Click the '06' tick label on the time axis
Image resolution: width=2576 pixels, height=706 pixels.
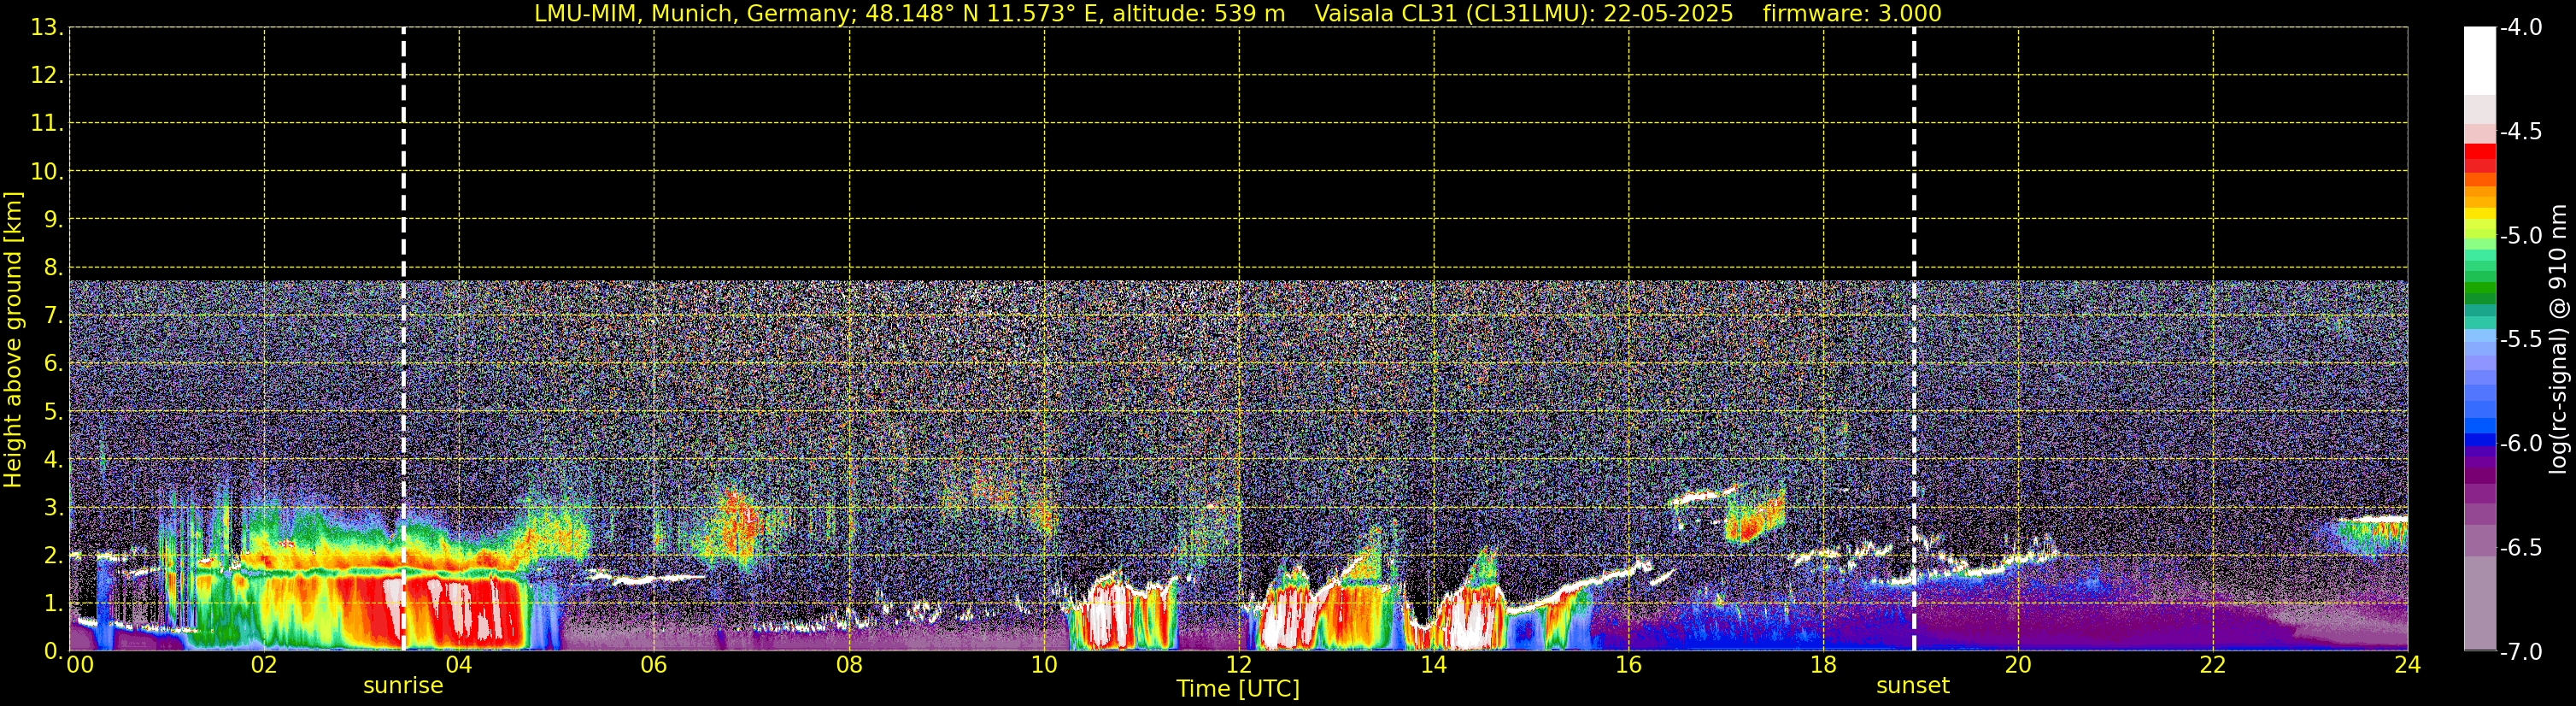(x=654, y=665)
